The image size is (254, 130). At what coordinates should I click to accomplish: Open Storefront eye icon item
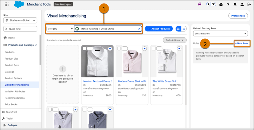pyautogui.click(x=10, y=112)
